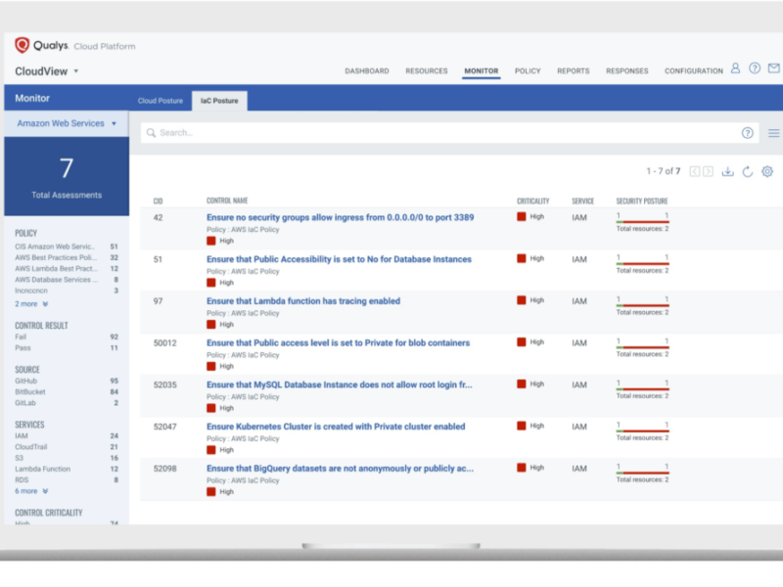Expand 6 more services

coord(31,491)
